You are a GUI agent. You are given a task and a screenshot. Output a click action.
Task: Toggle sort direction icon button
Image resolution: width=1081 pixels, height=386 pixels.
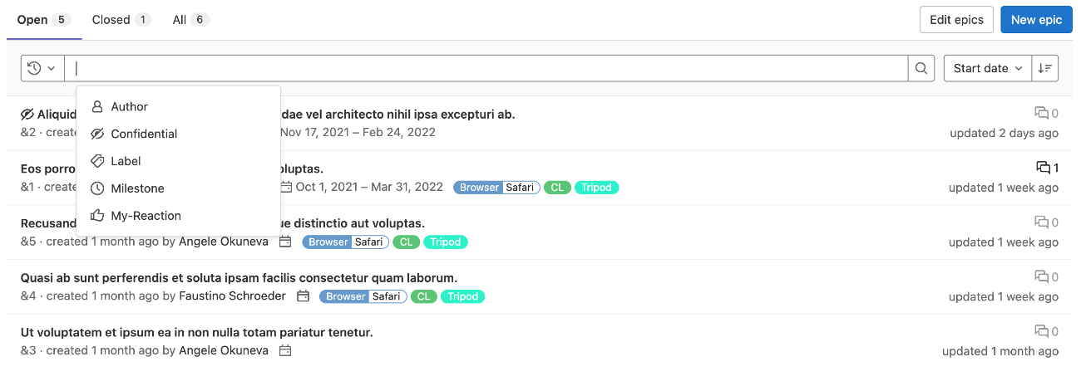point(1045,69)
